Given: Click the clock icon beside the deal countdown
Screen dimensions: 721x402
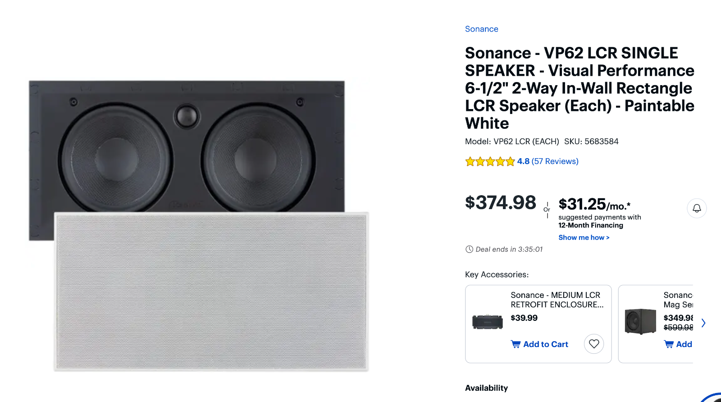Looking at the screenshot, I should 469,249.
